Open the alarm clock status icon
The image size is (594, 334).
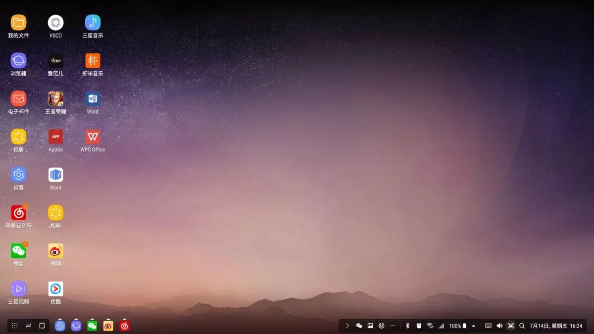[x=419, y=326]
